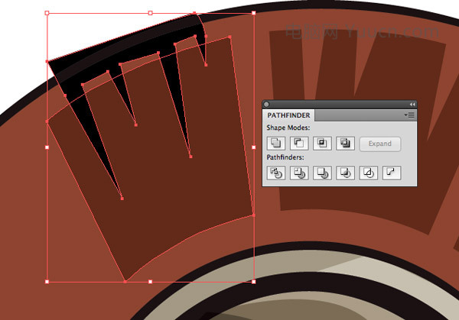Click the Minus Front shape mode icon
This screenshot has width=459, height=320.
coord(299,143)
